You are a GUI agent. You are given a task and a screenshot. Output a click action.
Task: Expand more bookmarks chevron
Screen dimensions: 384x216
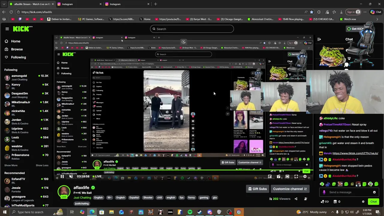[x=377, y=19]
